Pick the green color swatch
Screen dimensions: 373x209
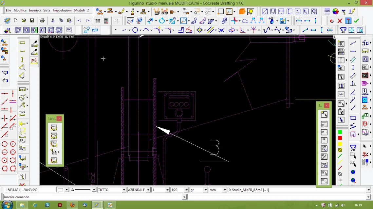point(340,132)
